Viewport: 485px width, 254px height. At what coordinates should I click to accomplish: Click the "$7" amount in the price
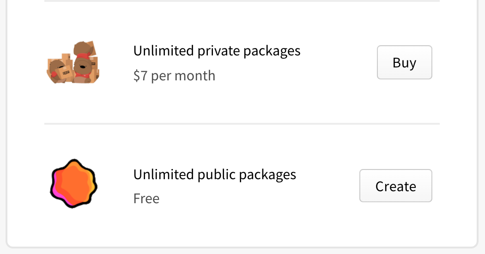[140, 75]
